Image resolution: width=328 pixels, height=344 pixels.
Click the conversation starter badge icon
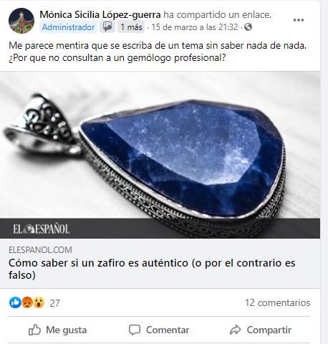[x=107, y=27]
